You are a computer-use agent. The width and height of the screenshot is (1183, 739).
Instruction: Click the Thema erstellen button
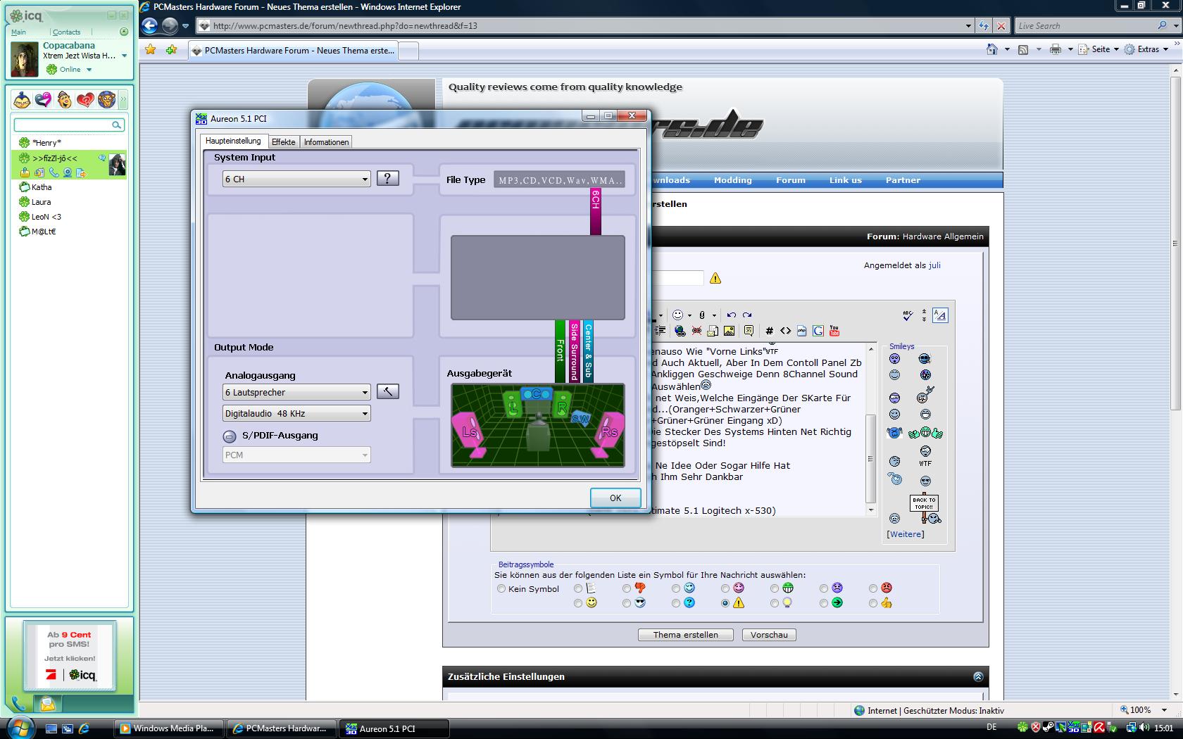pos(686,635)
